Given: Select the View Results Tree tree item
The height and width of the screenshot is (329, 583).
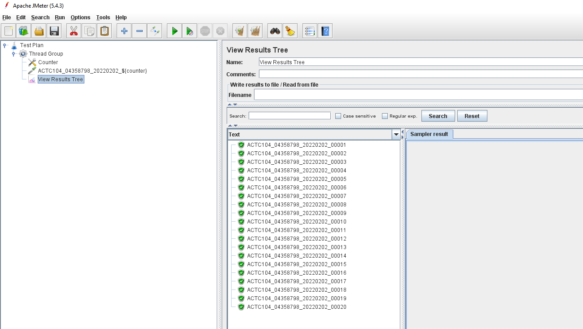Looking at the screenshot, I should coord(61,79).
